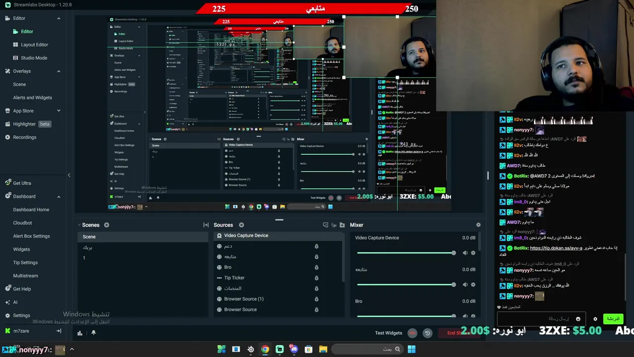Viewport: 634px width, 357px height.
Task: Collapse the sidebar with the arrow handle
Action: (x=69, y=175)
